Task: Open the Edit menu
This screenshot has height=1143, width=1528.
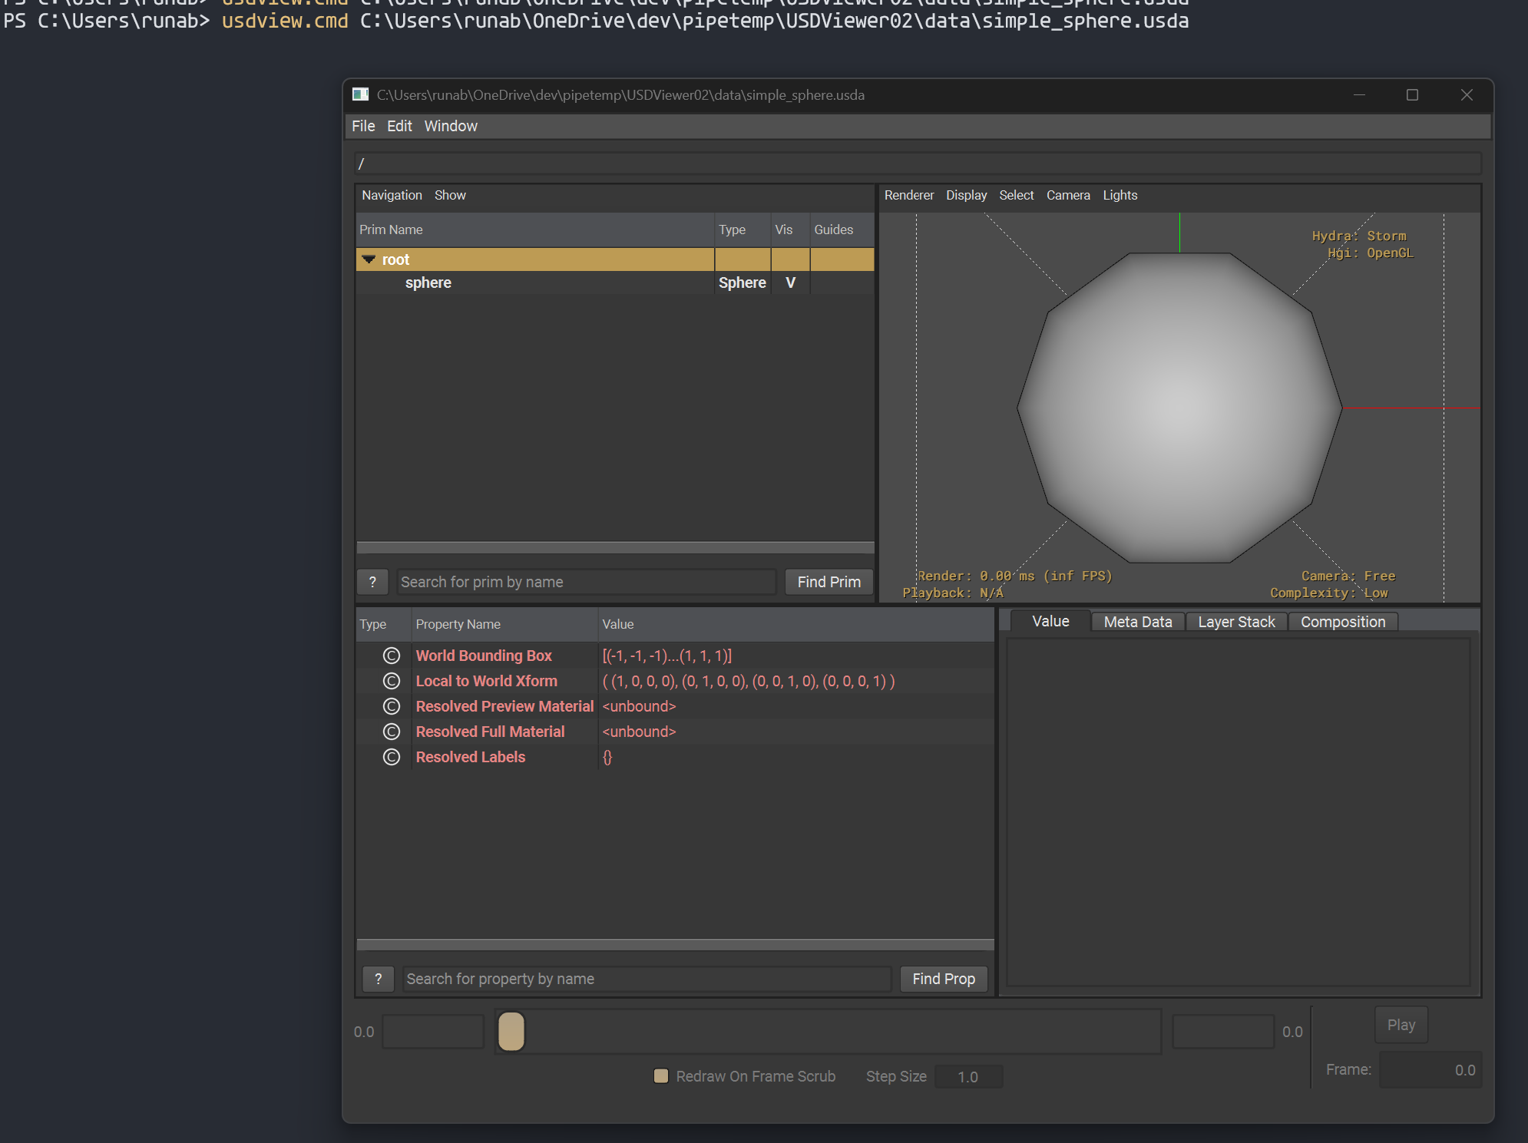Action: 399,126
